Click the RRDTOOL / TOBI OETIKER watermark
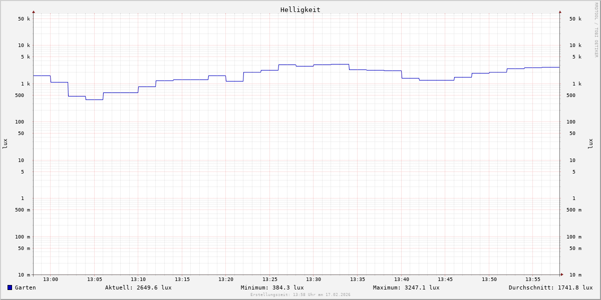This screenshot has height=300, width=601. (596, 30)
